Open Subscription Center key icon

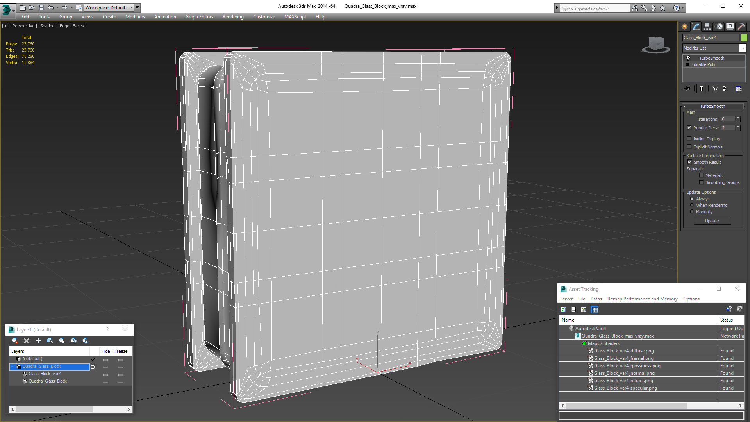tap(644, 8)
